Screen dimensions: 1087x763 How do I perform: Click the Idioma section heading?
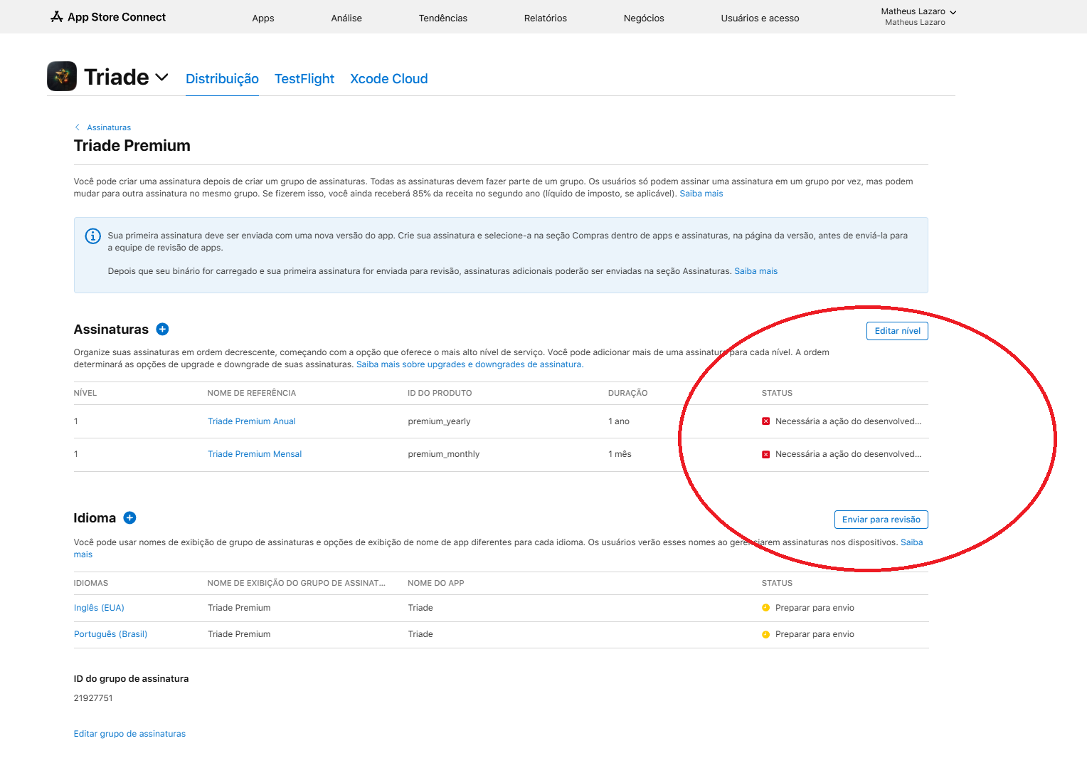click(95, 518)
